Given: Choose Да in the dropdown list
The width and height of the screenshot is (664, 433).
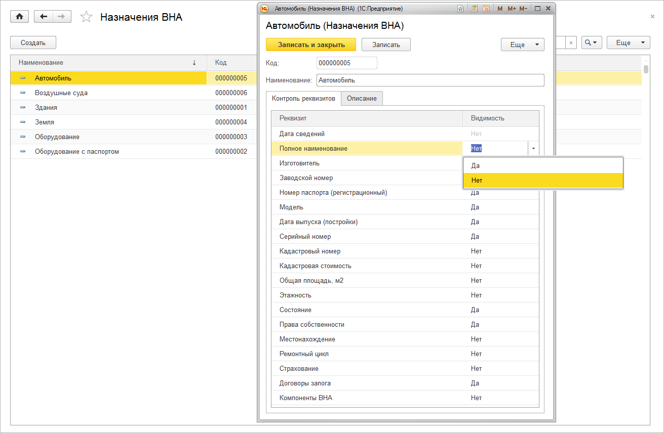Looking at the screenshot, I should (x=543, y=165).
